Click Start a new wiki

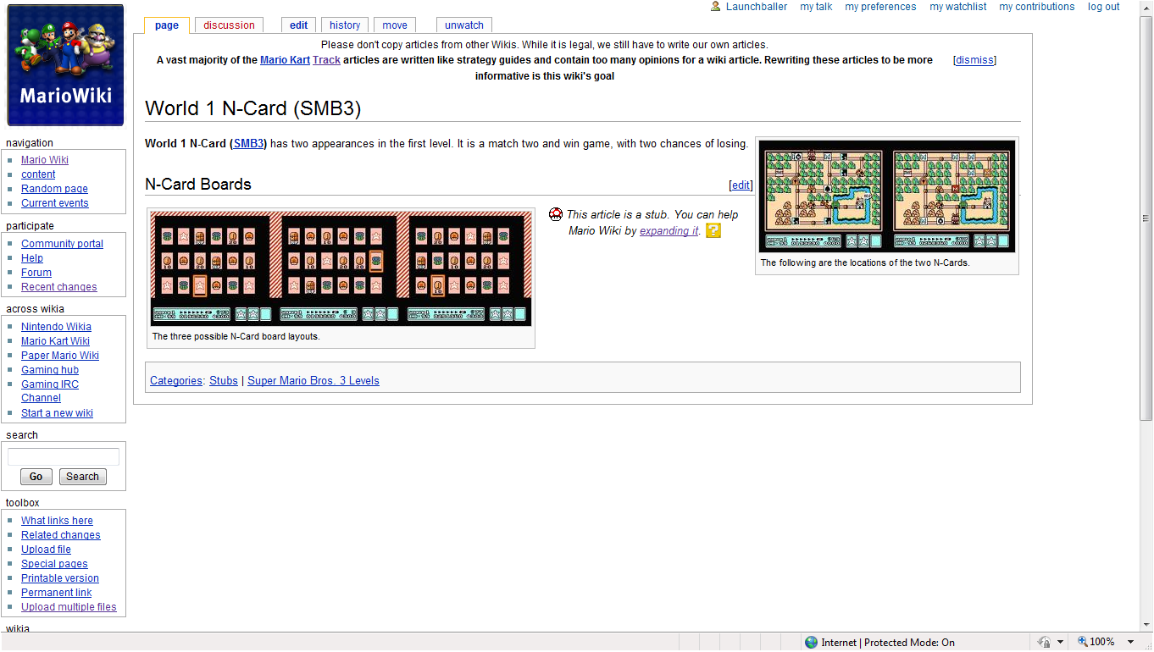click(57, 413)
